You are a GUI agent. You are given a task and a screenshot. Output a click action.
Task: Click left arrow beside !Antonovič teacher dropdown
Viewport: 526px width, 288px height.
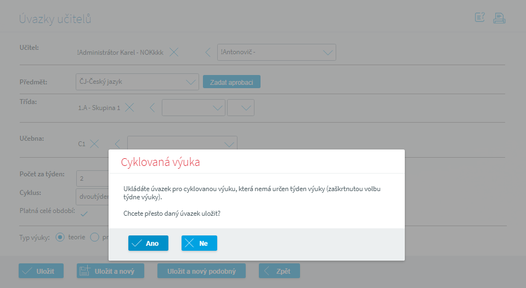208,53
